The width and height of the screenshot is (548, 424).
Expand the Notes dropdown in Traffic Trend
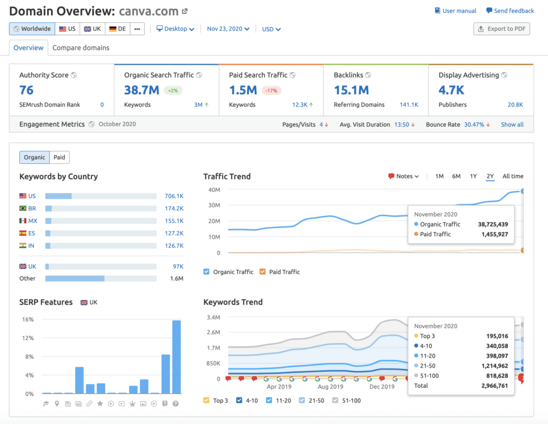(x=404, y=176)
